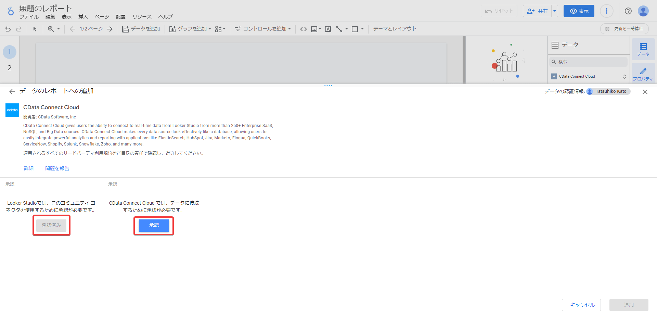Click the embed URL code icon
The height and width of the screenshot is (318, 657).
tap(304, 29)
